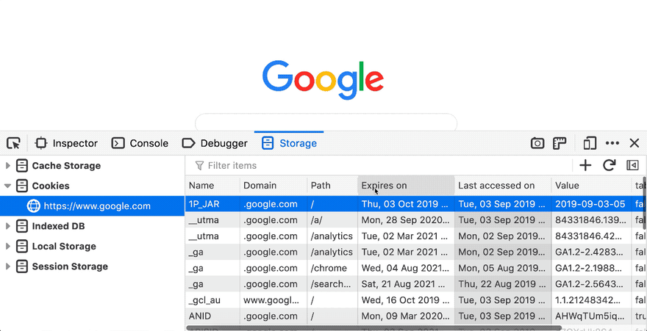Collapse the Cookies tree node

click(x=7, y=186)
